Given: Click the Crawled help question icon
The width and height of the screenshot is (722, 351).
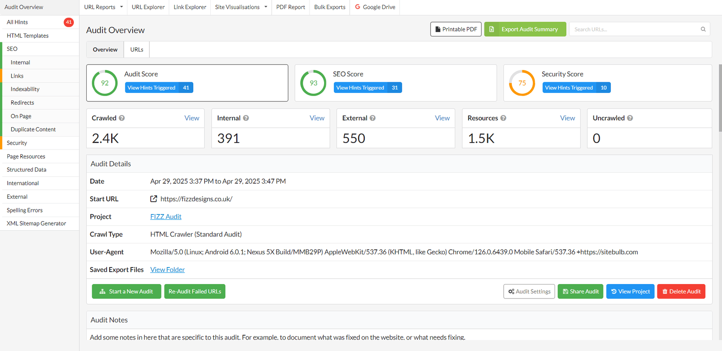Looking at the screenshot, I should point(122,118).
